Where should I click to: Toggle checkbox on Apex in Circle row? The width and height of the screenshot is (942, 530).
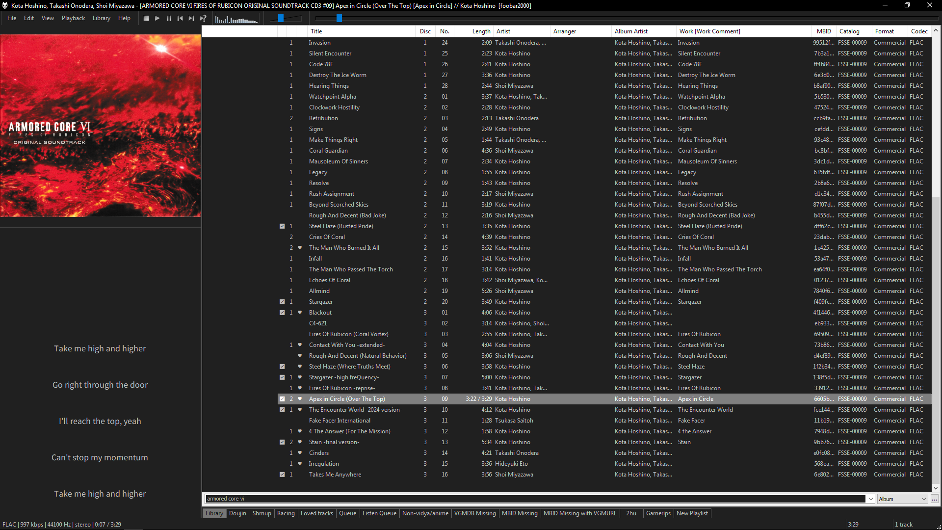pos(282,399)
